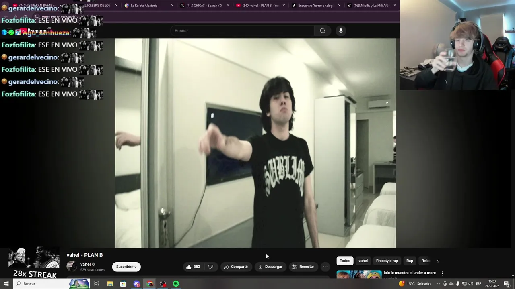The width and height of the screenshot is (515, 289).
Task: Click the main video player area
Action: point(255,143)
